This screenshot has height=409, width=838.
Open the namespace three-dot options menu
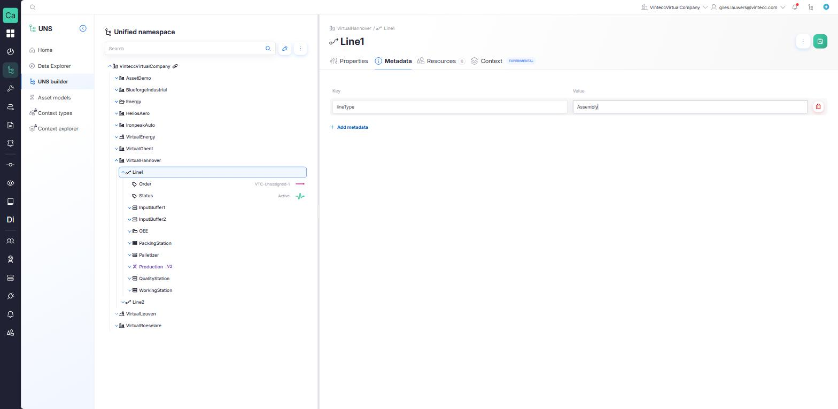pyautogui.click(x=300, y=49)
